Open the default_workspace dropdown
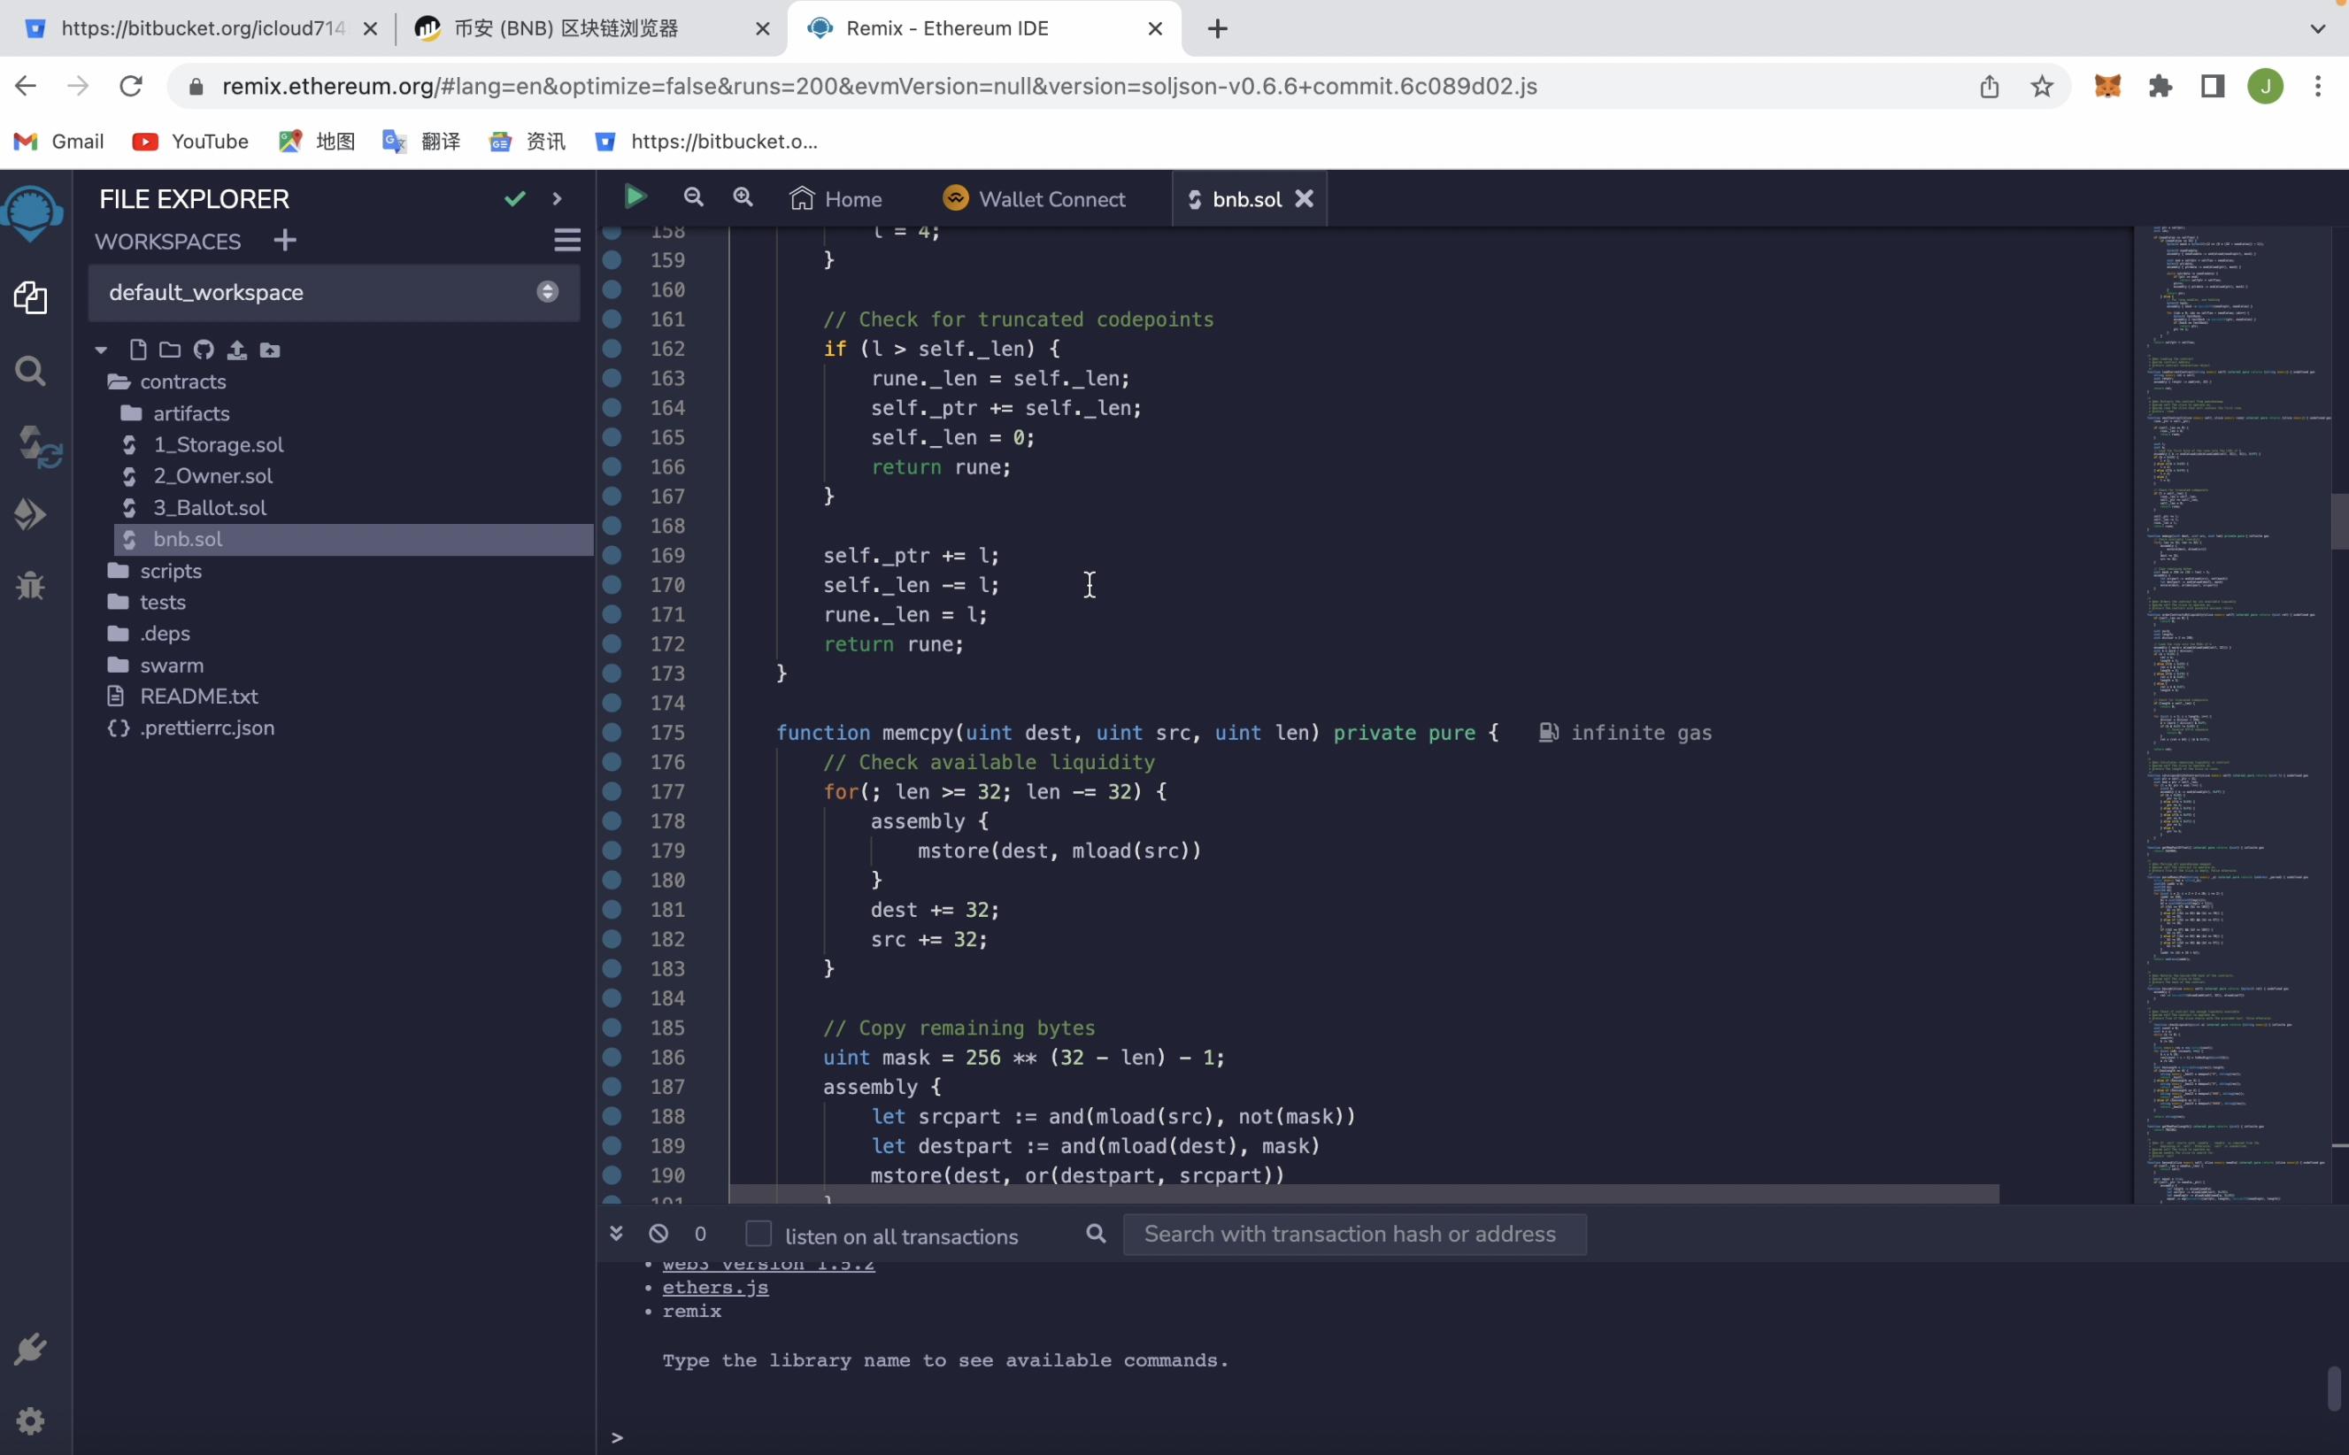This screenshot has height=1455, width=2349. (x=333, y=293)
